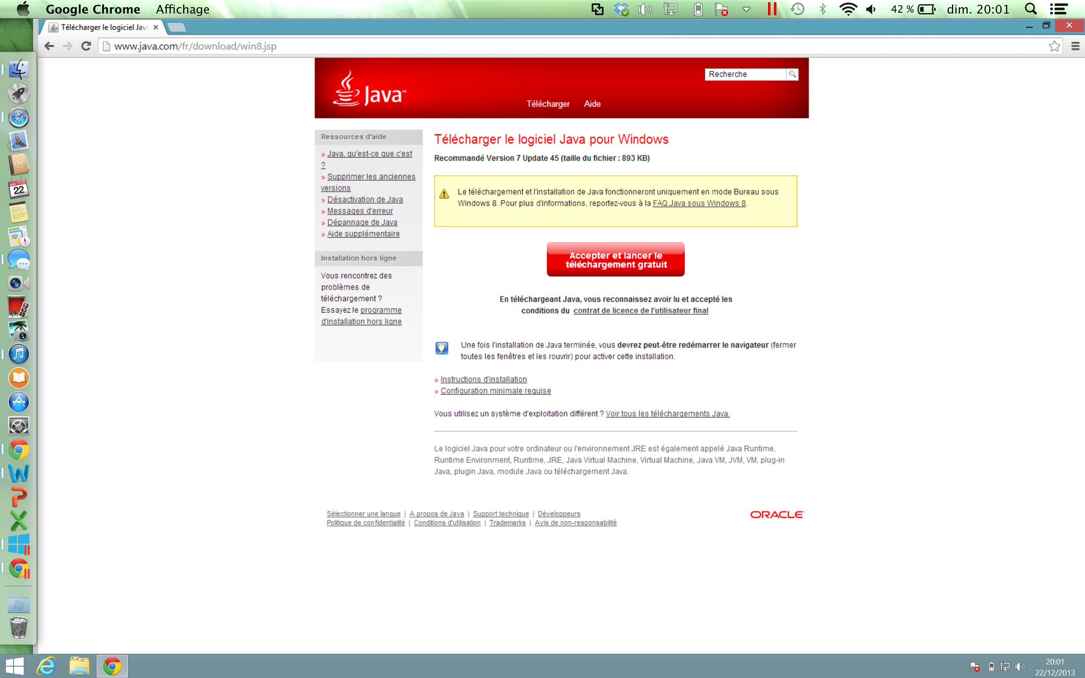Open Mail stamp icon in dock
The width and height of the screenshot is (1085, 678).
pyautogui.click(x=18, y=141)
